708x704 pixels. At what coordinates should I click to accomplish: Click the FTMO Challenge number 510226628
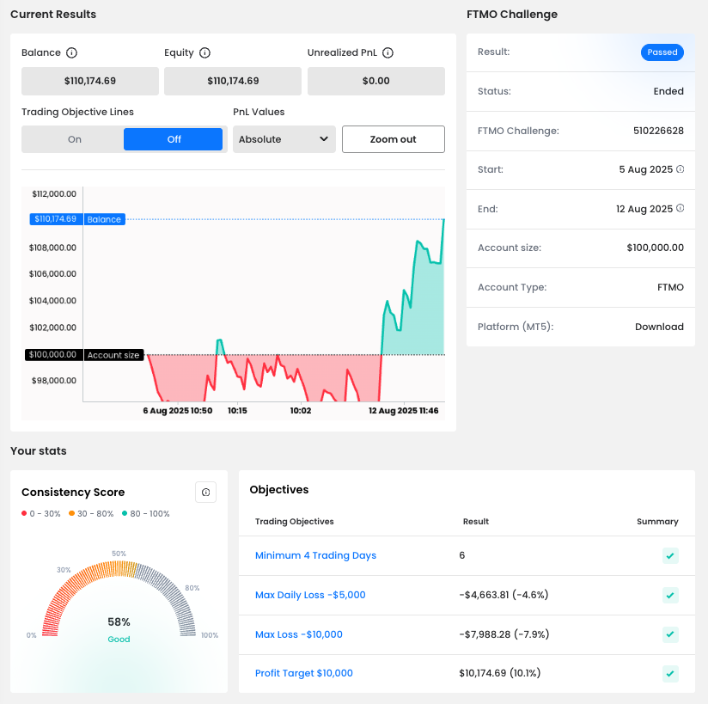point(658,131)
